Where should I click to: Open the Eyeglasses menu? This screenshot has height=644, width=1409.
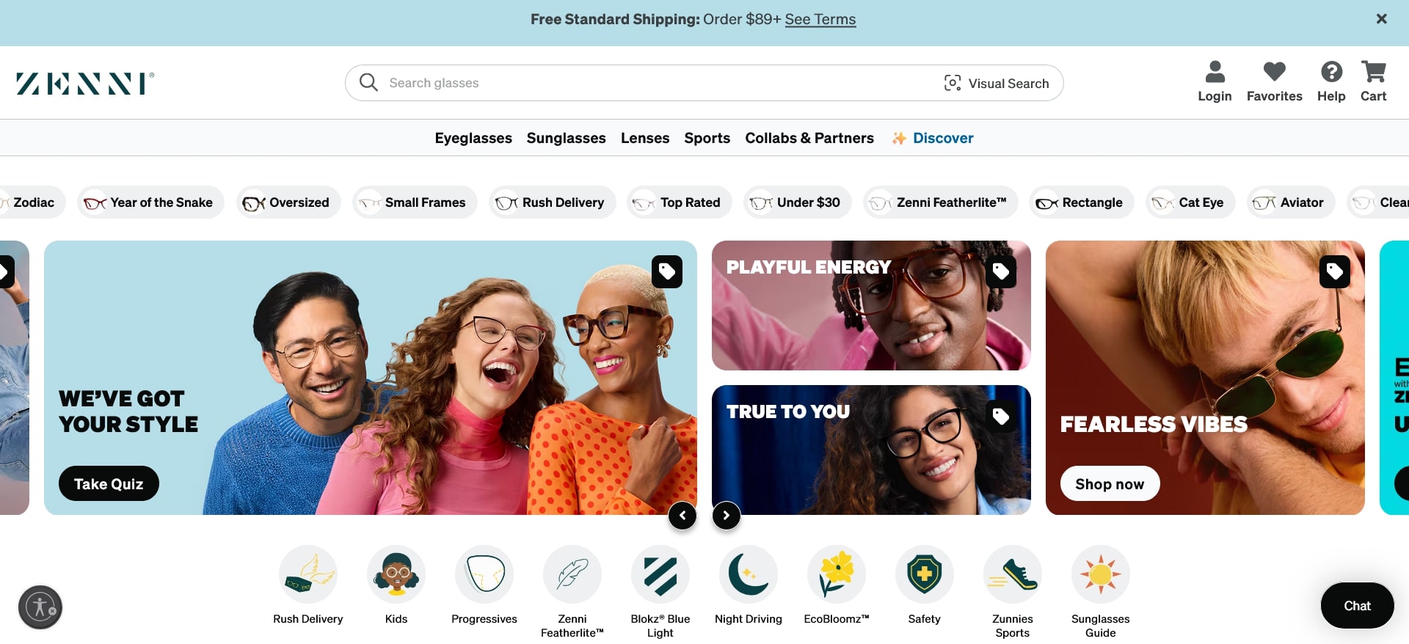click(x=473, y=138)
